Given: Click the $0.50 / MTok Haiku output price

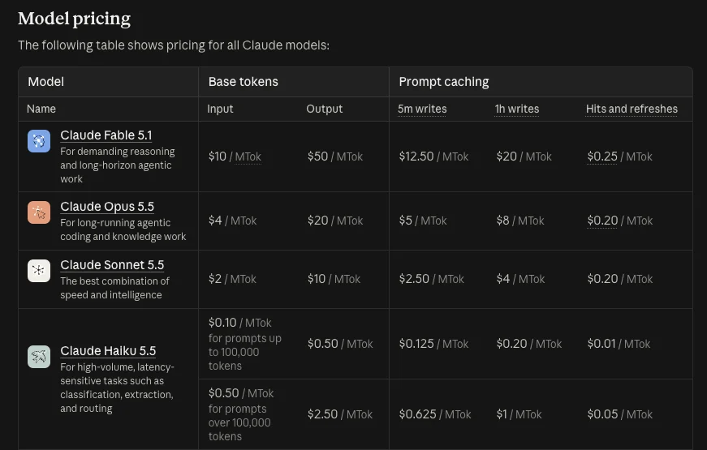Looking at the screenshot, I should click(340, 344).
